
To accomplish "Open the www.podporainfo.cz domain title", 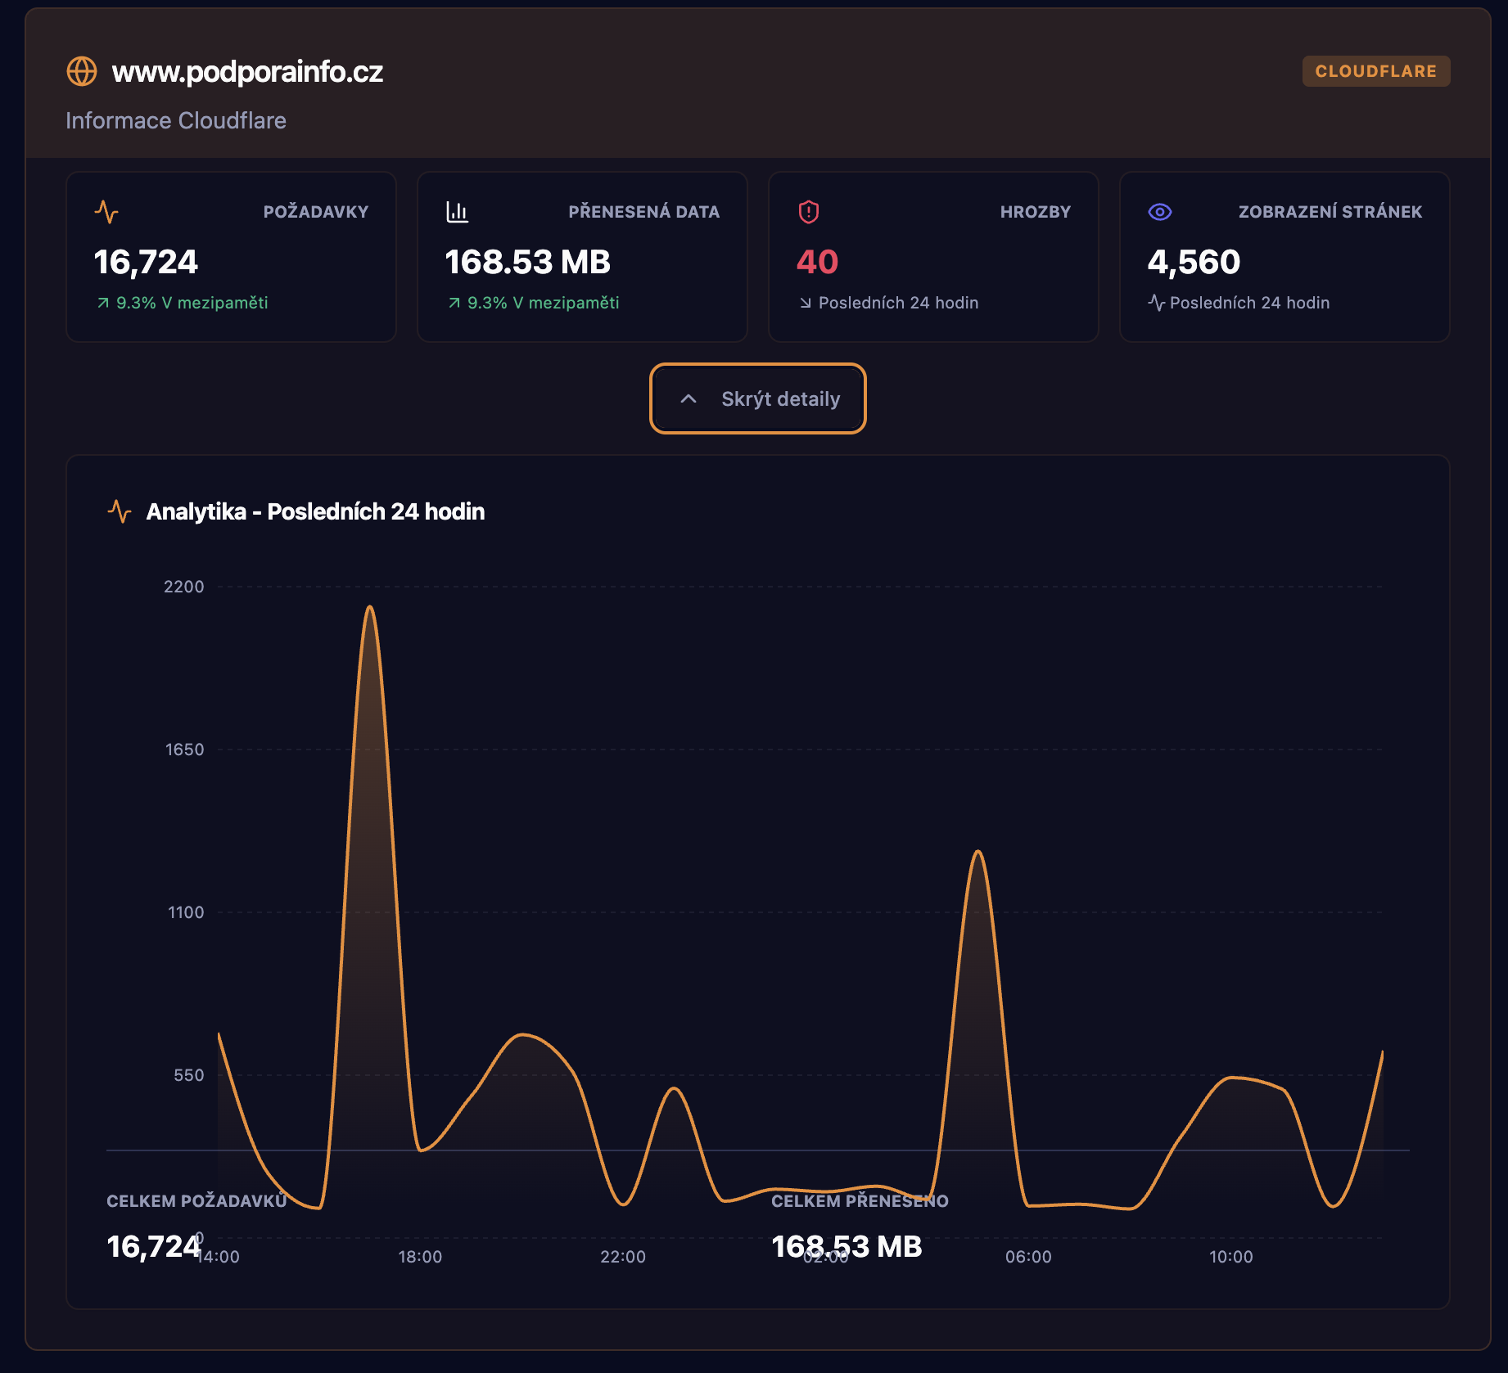I will [x=247, y=72].
